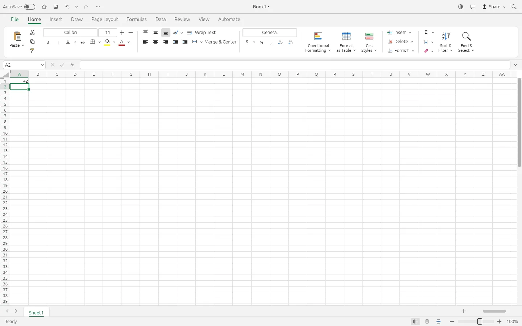
Task: Expand the Format as Table menu
Action: [346, 42]
